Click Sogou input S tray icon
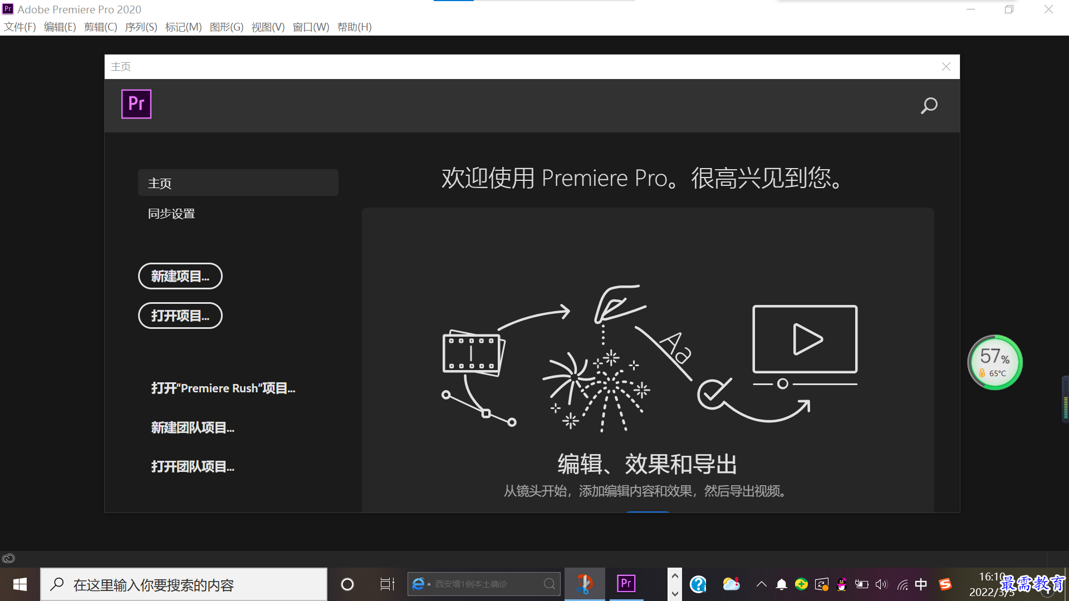Viewport: 1069px width, 601px height. pos(945,584)
